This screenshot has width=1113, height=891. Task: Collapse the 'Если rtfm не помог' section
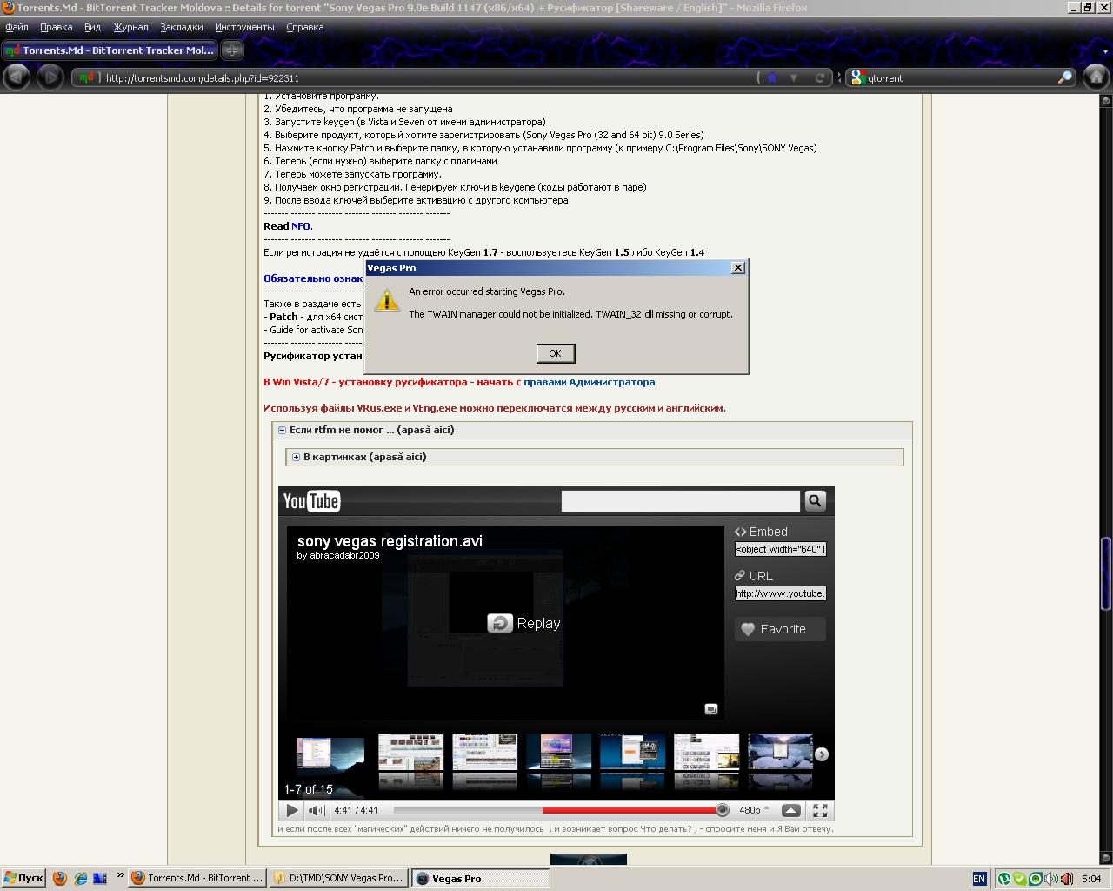(282, 430)
